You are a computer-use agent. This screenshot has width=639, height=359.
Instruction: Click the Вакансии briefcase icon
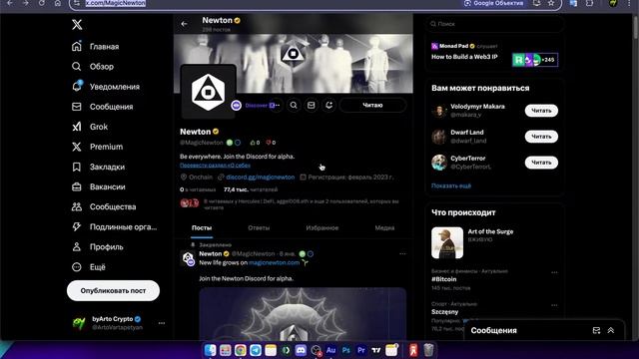point(77,186)
